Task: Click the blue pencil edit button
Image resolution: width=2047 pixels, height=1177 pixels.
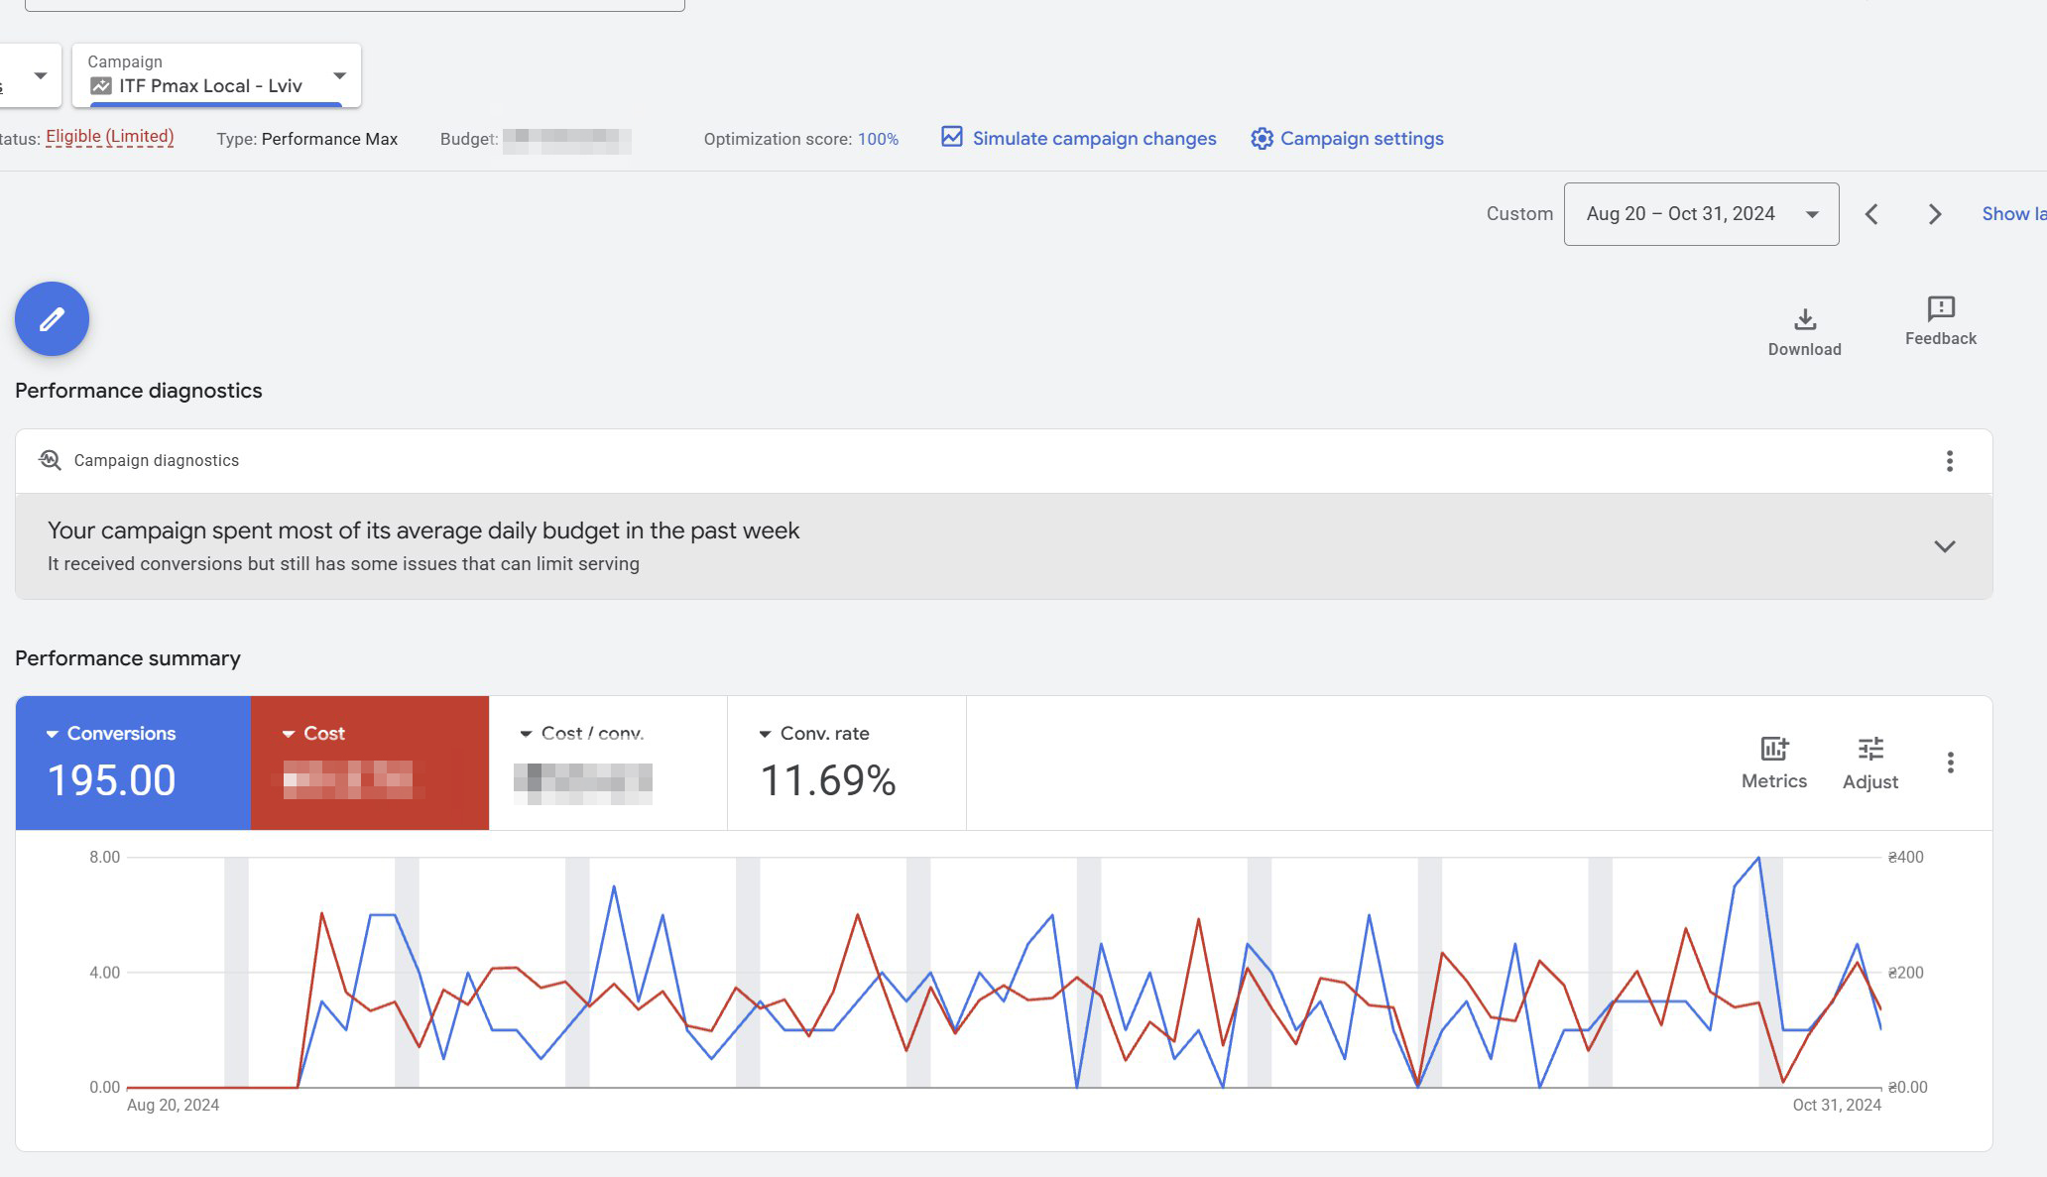Action: tap(52, 318)
